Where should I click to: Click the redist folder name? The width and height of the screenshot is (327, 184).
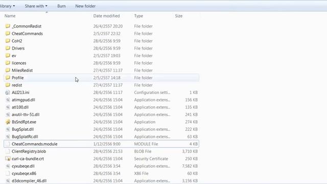[17, 85]
